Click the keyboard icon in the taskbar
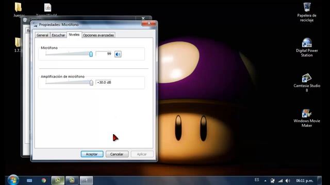Image resolution: width=330 pixels, height=185 pixels. coord(29,180)
